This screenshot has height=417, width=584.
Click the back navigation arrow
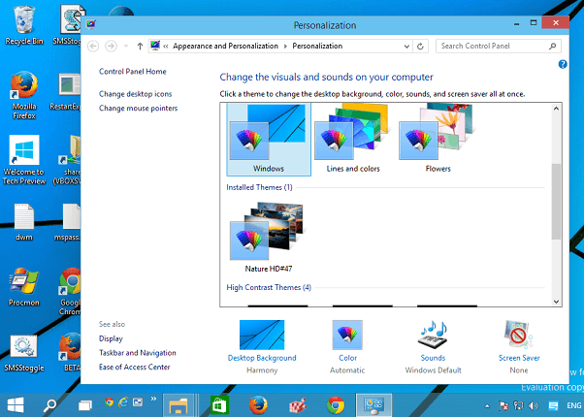[93, 47]
